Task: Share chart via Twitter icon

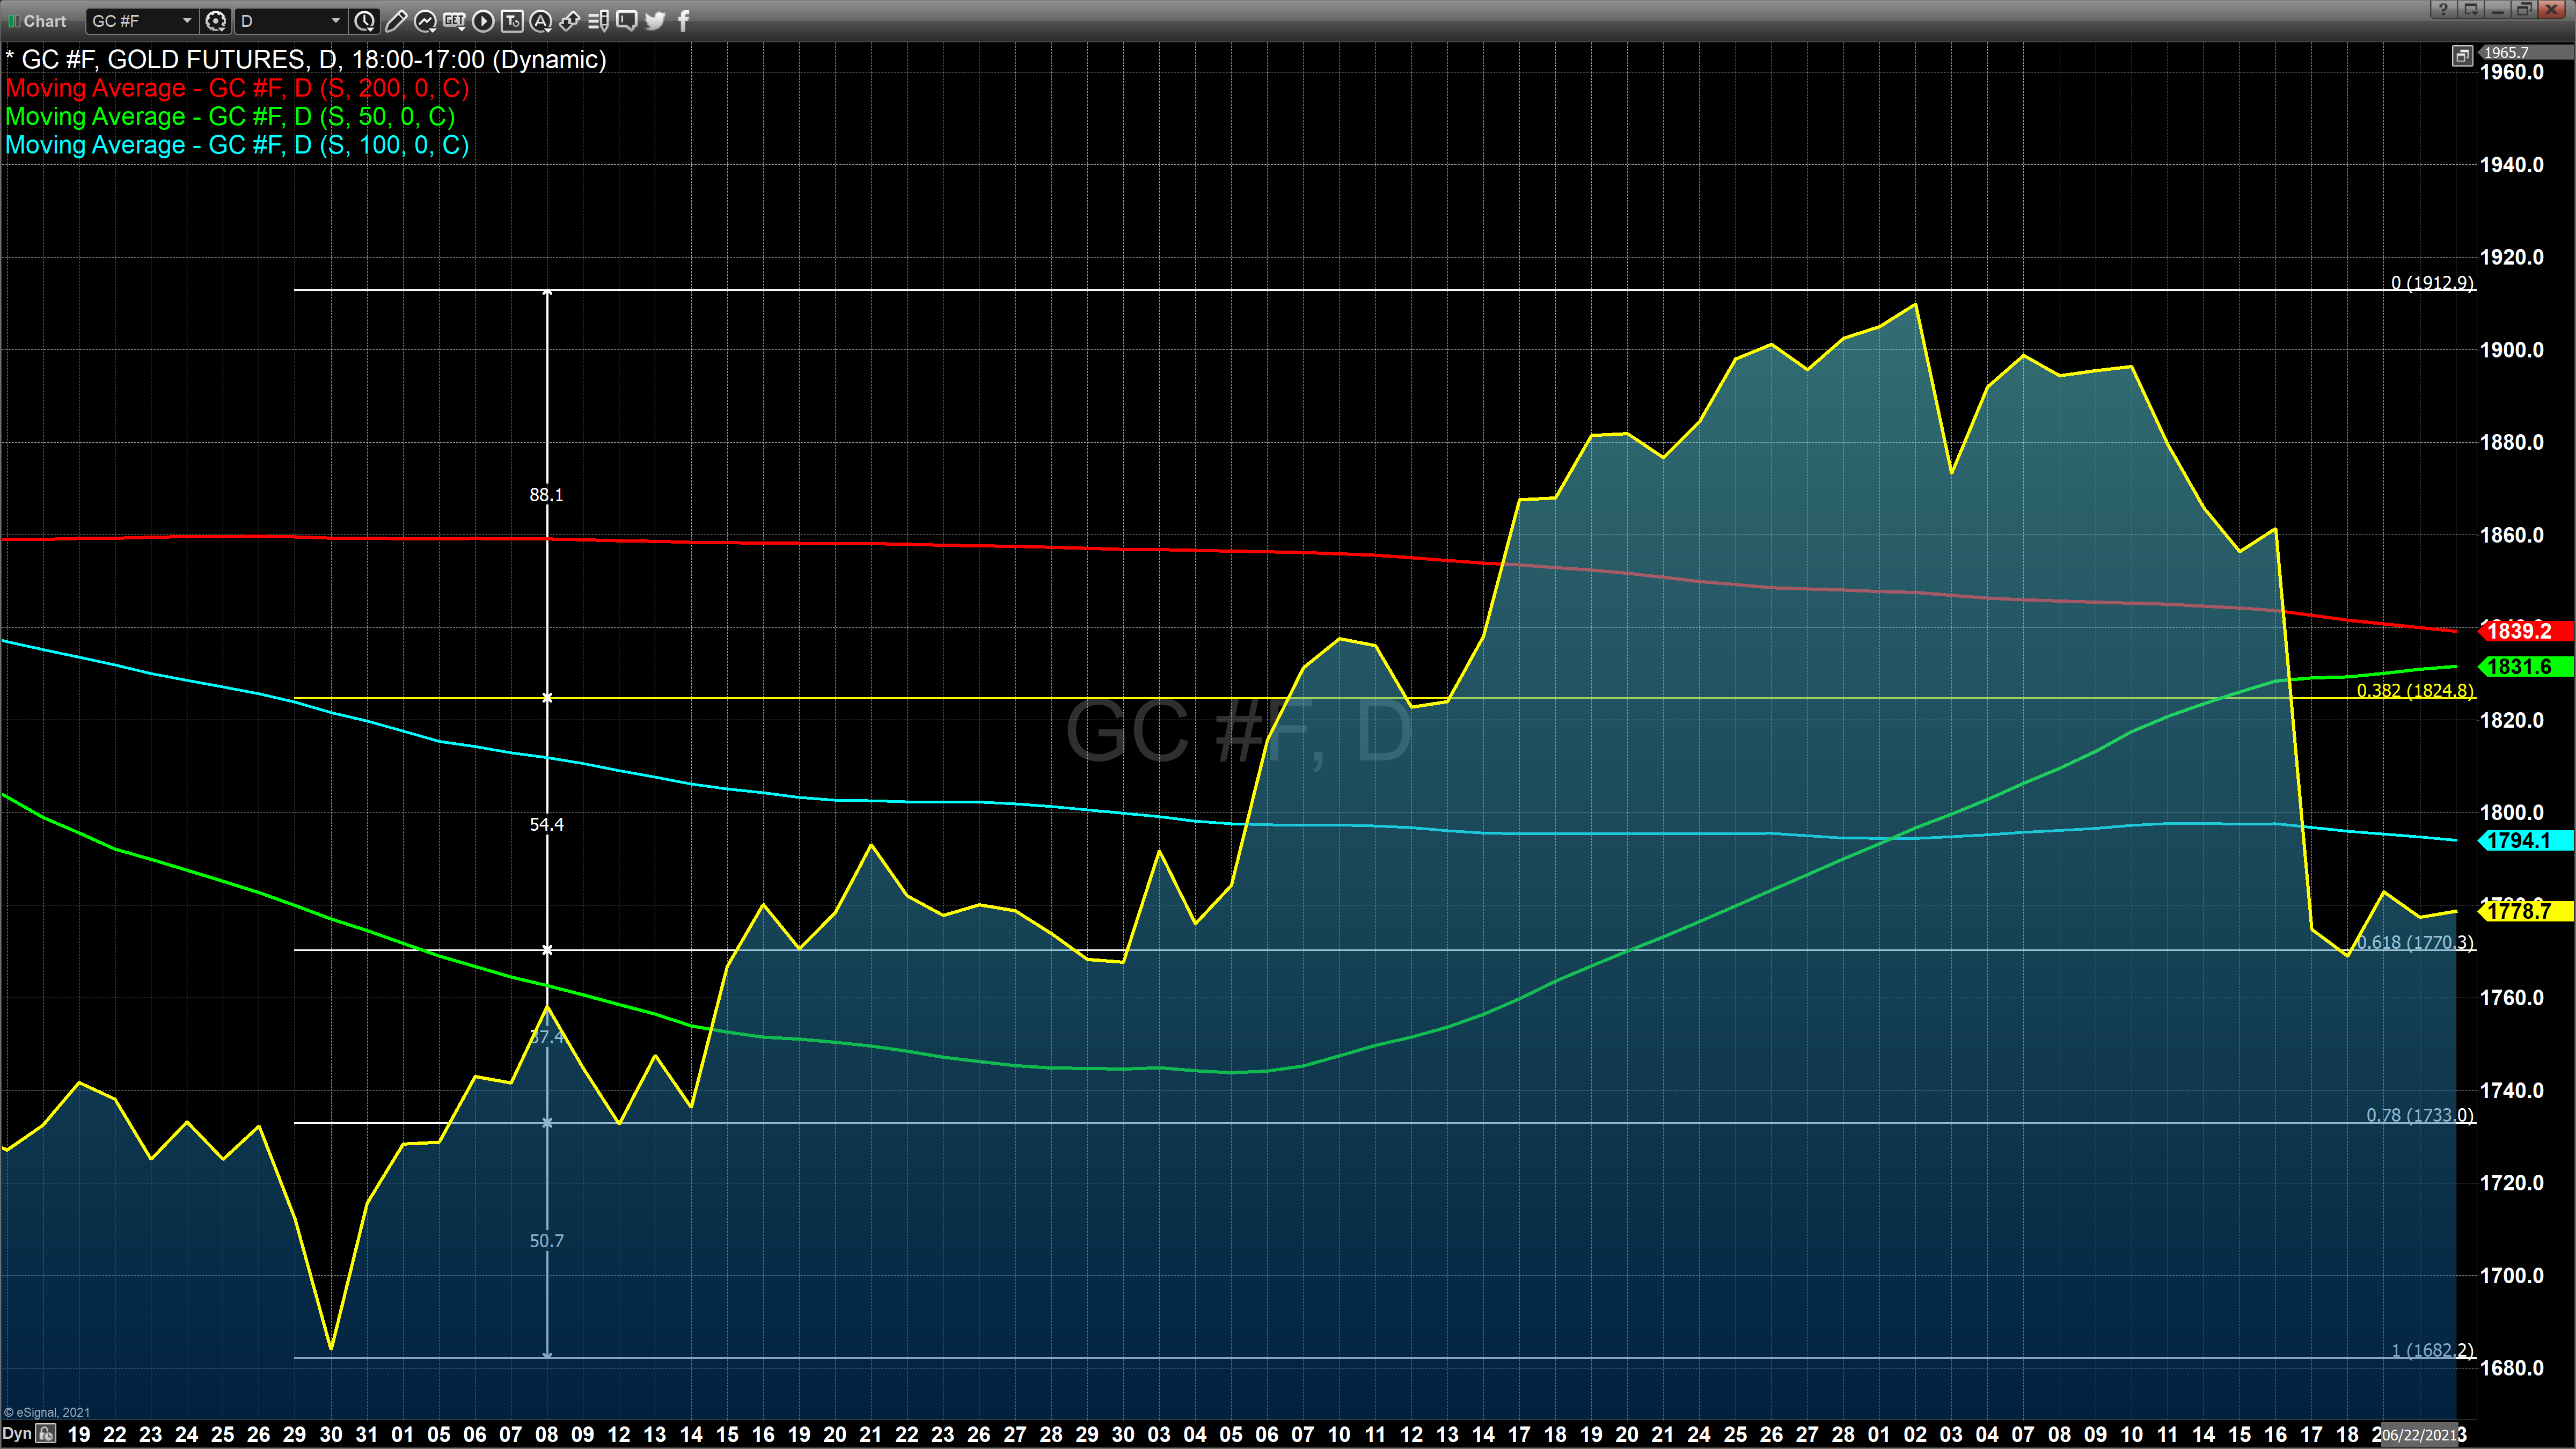Action: coord(656,21)
